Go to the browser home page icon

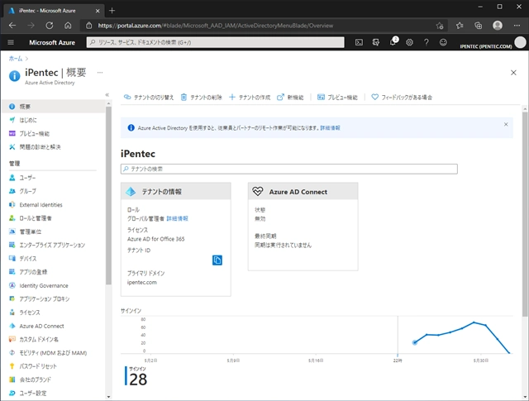click(68, 26)
